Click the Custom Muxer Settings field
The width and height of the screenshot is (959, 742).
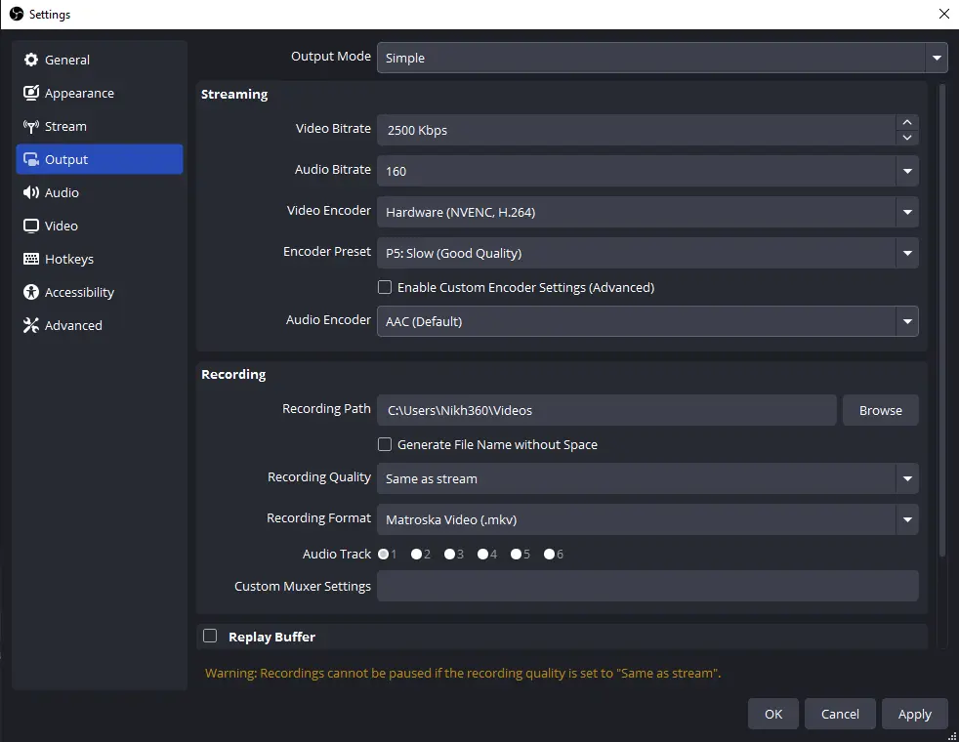pos(647,586)
